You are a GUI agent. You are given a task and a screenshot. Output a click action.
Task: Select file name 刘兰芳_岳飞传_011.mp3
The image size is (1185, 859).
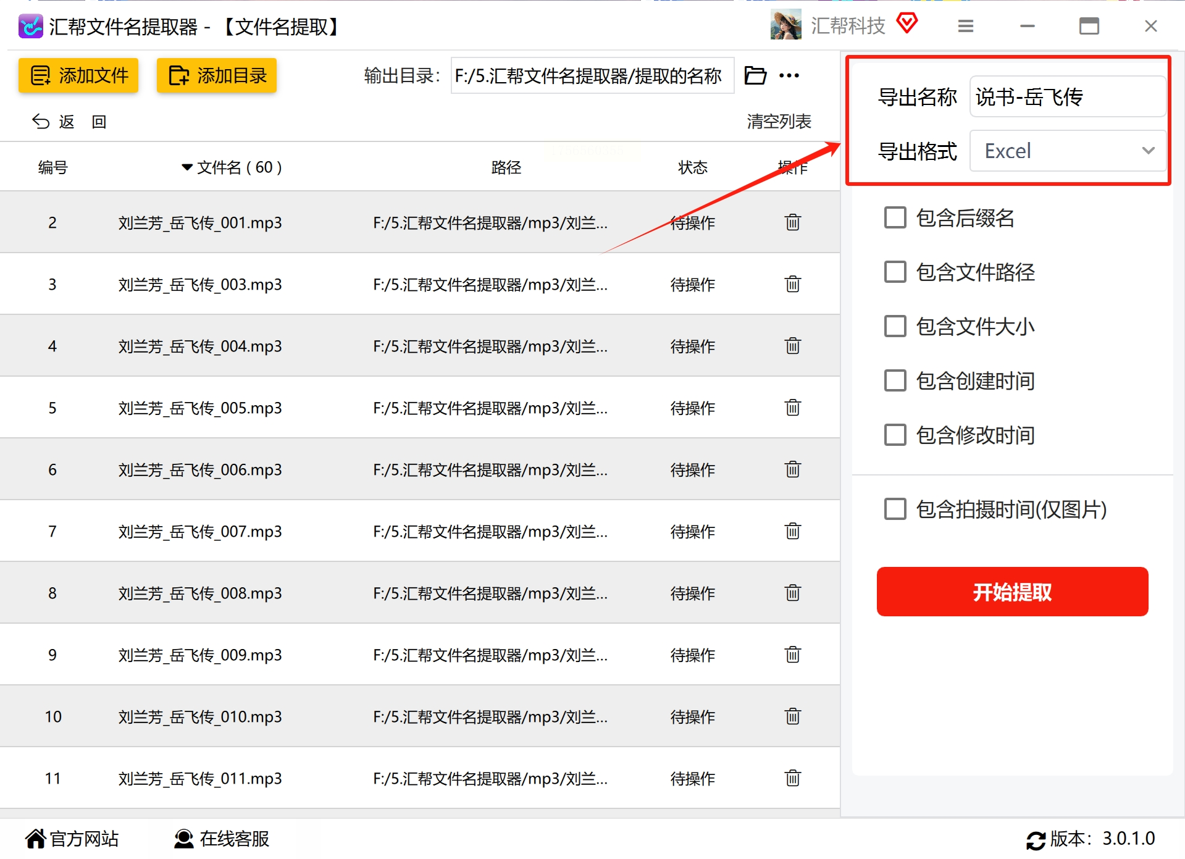(200, 778)
